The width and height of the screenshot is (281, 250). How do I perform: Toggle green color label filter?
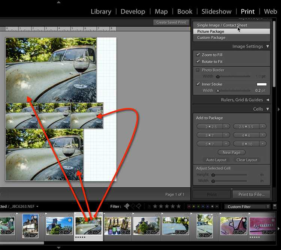198,207
